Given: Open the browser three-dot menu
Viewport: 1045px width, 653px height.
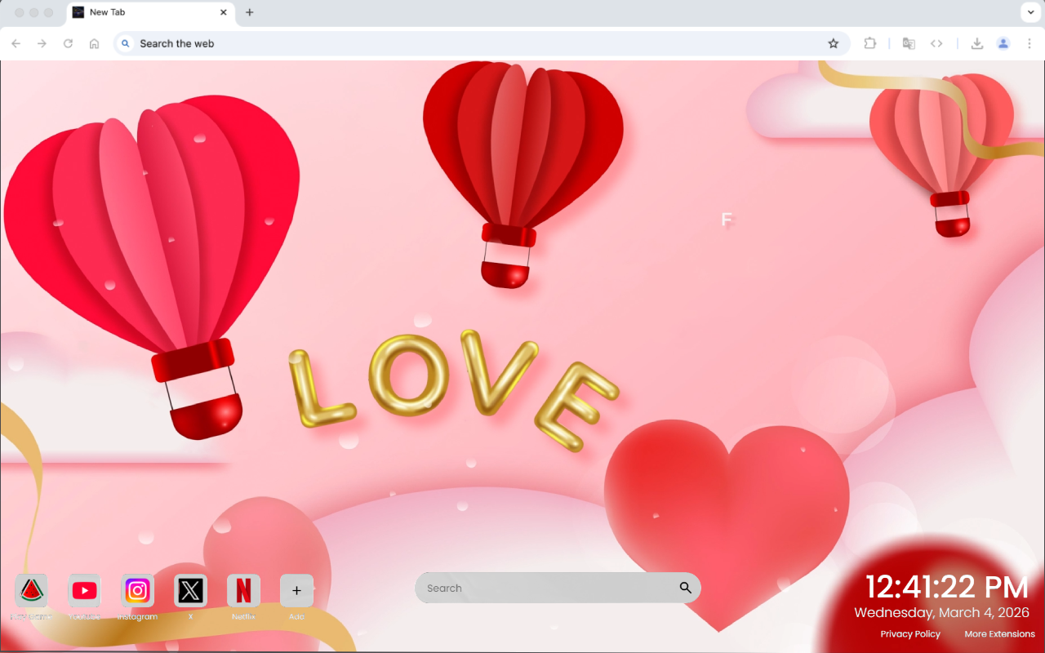Looking at the screenshot, I should click(1029, 43).
